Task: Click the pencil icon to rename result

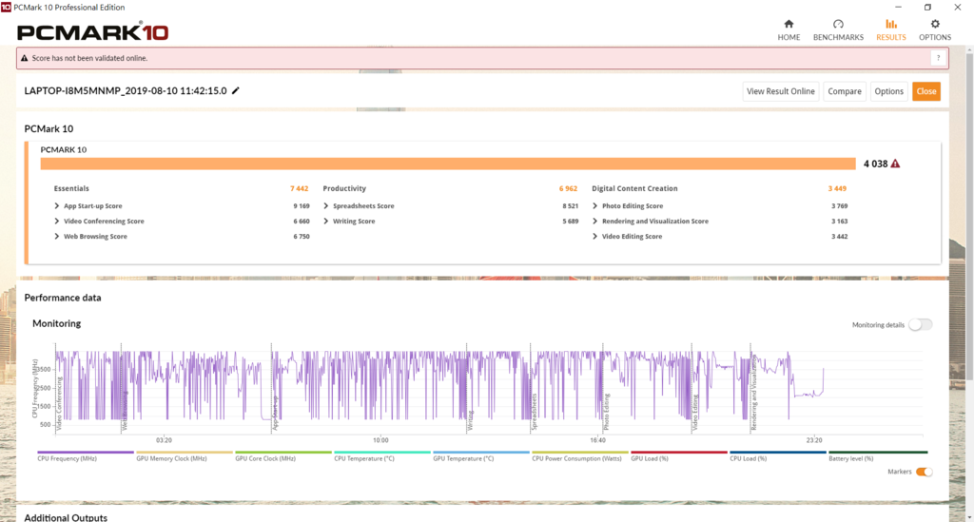Action: click(x=236, y=90)
